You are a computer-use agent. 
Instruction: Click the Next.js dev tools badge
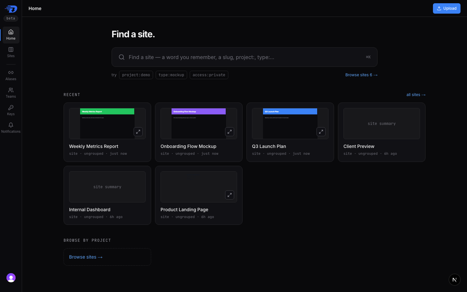[455, 280]
